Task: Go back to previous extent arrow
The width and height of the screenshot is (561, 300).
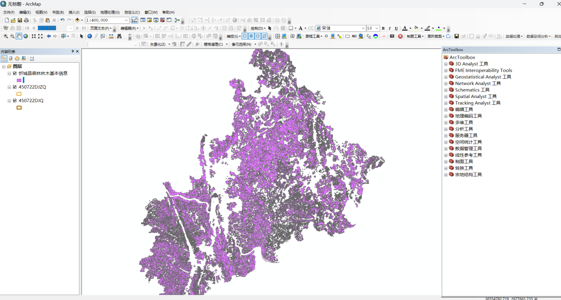Action: pos(49,36)
